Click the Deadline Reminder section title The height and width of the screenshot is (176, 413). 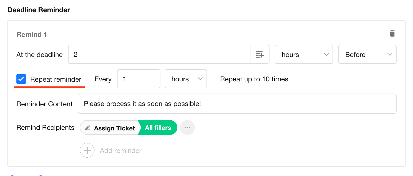[39, 10]
